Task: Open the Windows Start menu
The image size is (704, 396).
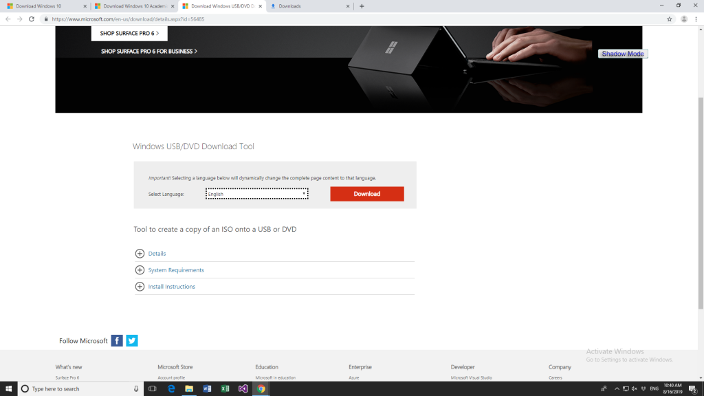Action: click(x=8, y=389)
